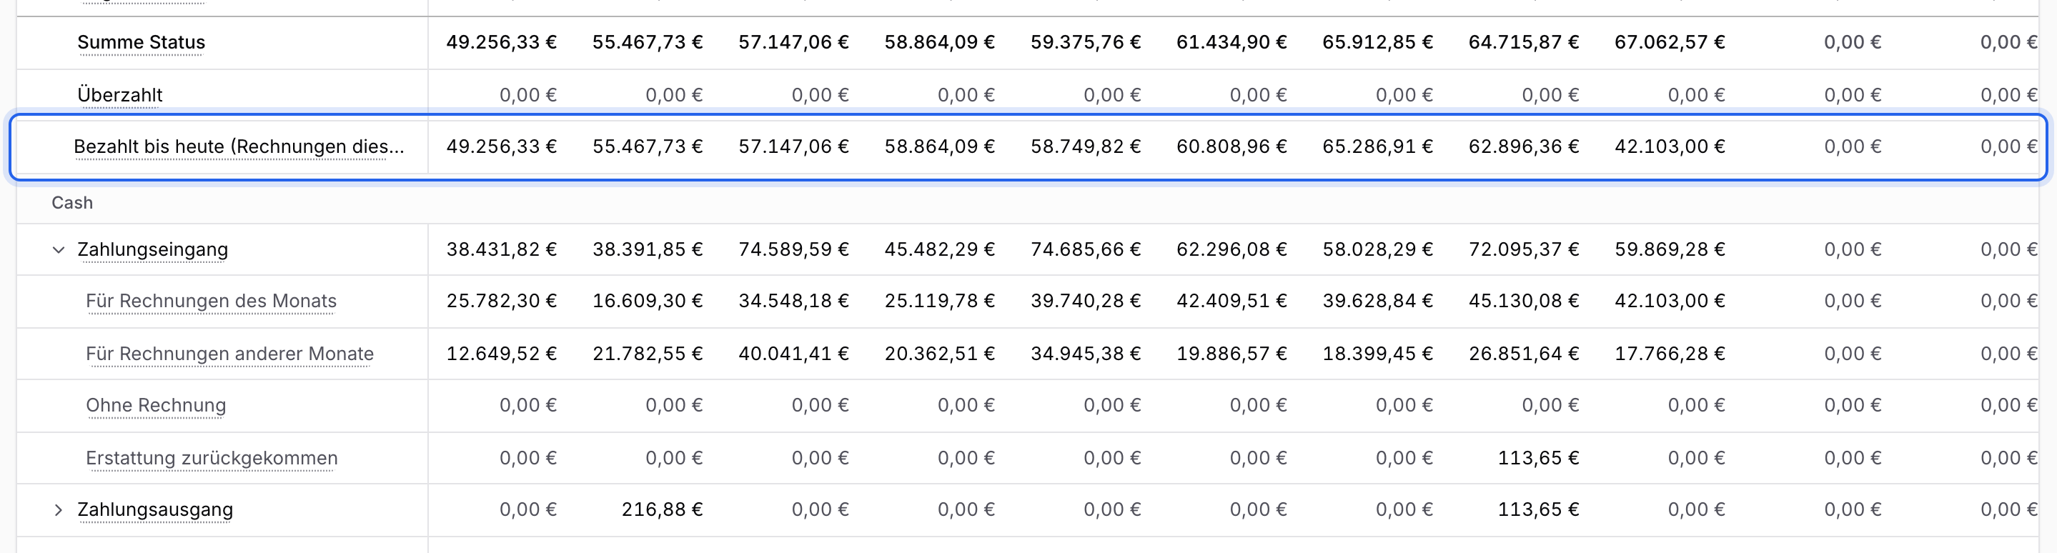Expand the Zahlungsausgang row chevron
The width and height of the screenshot is (2057, 553).
pyautogui.click(x=59, y=510)
